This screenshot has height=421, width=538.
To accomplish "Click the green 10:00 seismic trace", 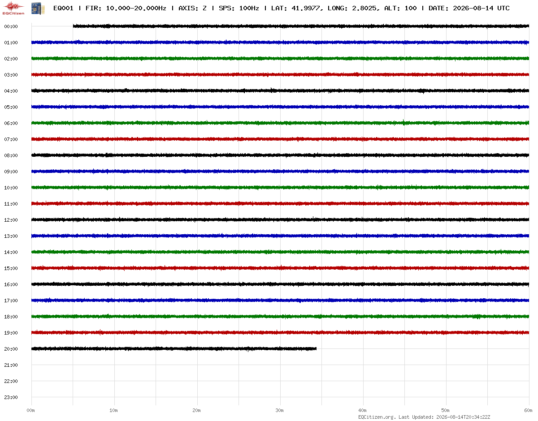I will (x=280, y=188).
